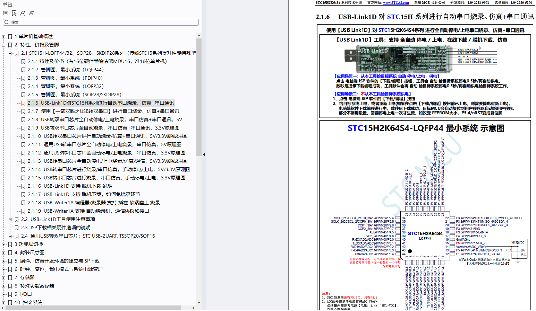This screenshot has height=311, width=536.
Task: Focus the bookmark 搜索 search field
Action: pos(101,22)
